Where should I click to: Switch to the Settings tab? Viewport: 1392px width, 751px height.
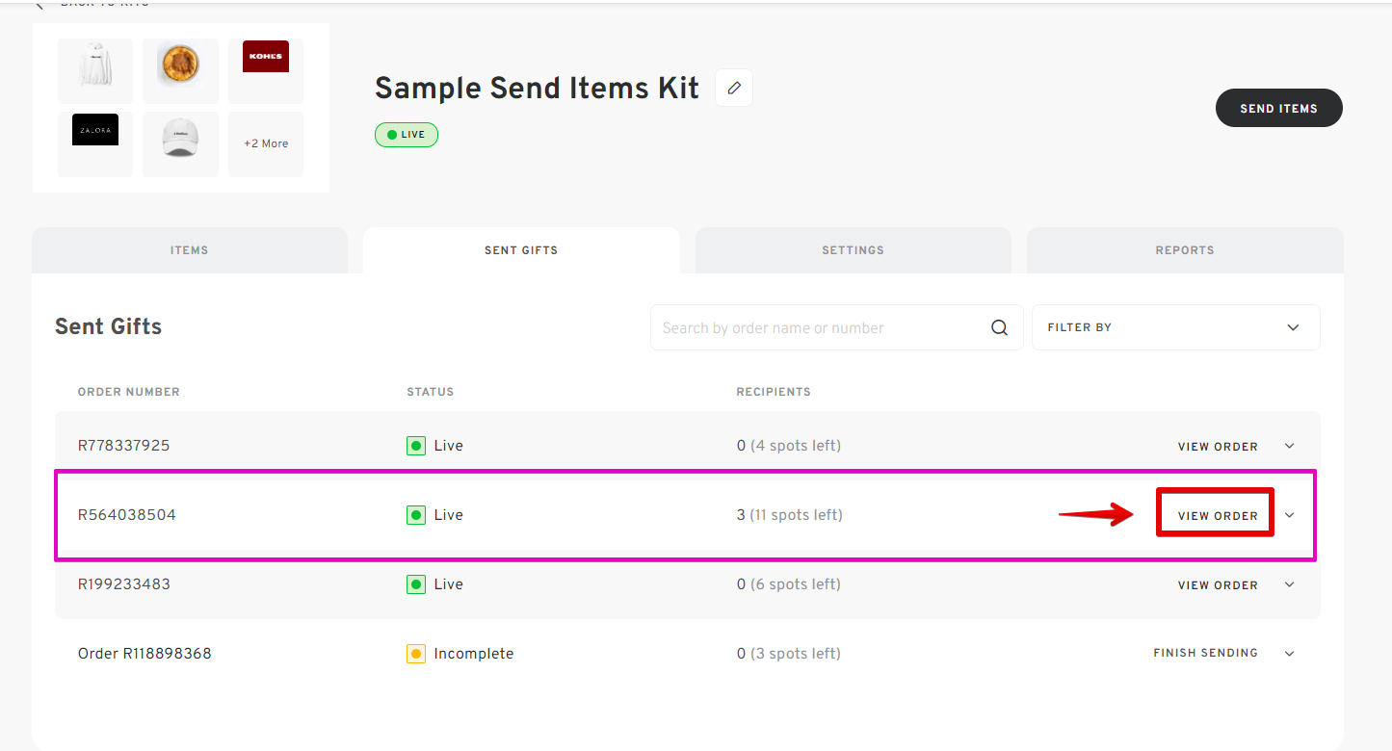click(853, 250)
